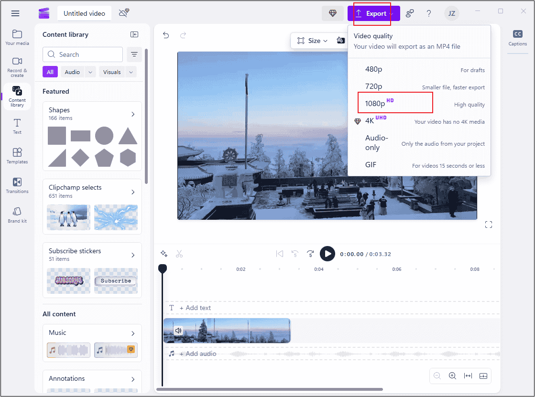Open the help question mark
Screen dimensions: 535x397
point(429,13)
